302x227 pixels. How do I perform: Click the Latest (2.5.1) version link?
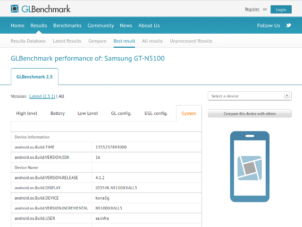[x=42, y=96]
